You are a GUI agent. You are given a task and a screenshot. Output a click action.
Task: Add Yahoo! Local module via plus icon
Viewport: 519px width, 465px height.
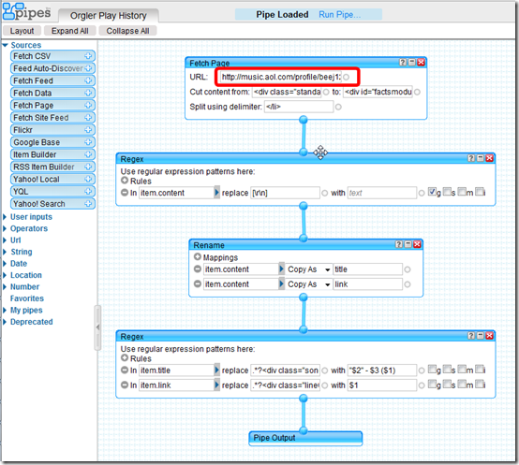88,179
